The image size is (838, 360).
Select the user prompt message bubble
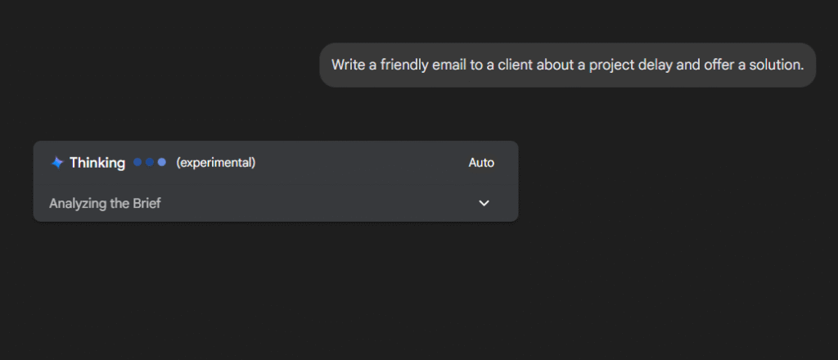[568, 65]
